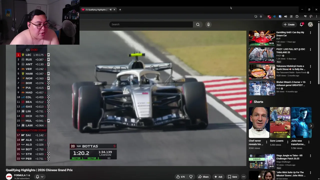The image size is (320, 180).
Task: Open options for 'Sore Losers' short
Action: 287,142
